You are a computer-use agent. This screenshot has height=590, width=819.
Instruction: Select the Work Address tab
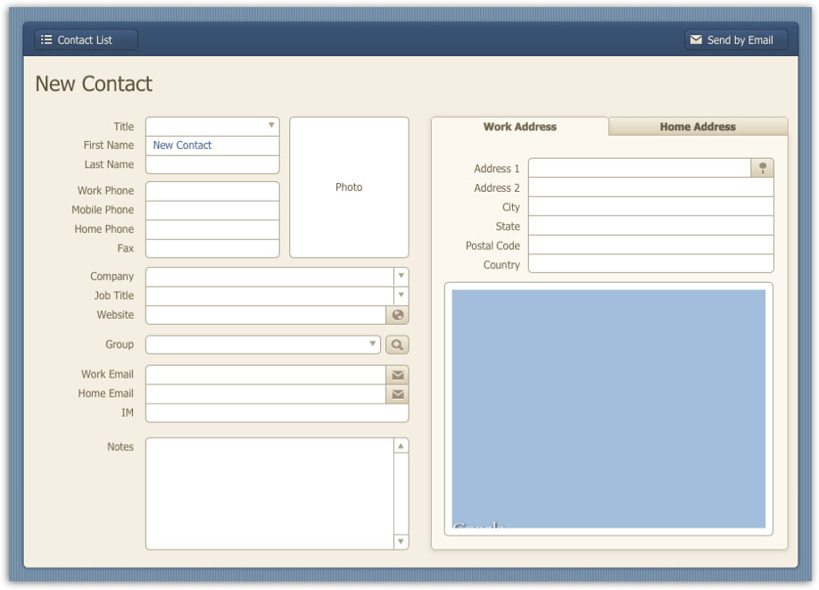click(x=518, y=127)
